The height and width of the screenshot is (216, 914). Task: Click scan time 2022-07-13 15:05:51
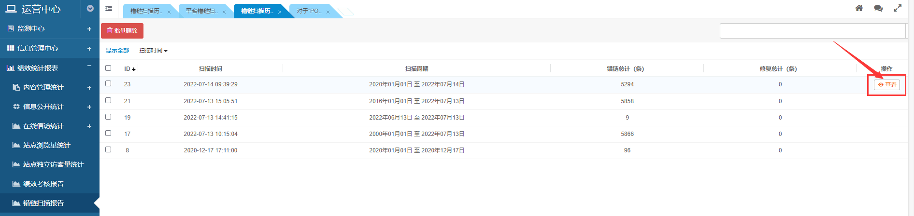tap(211, 101)
